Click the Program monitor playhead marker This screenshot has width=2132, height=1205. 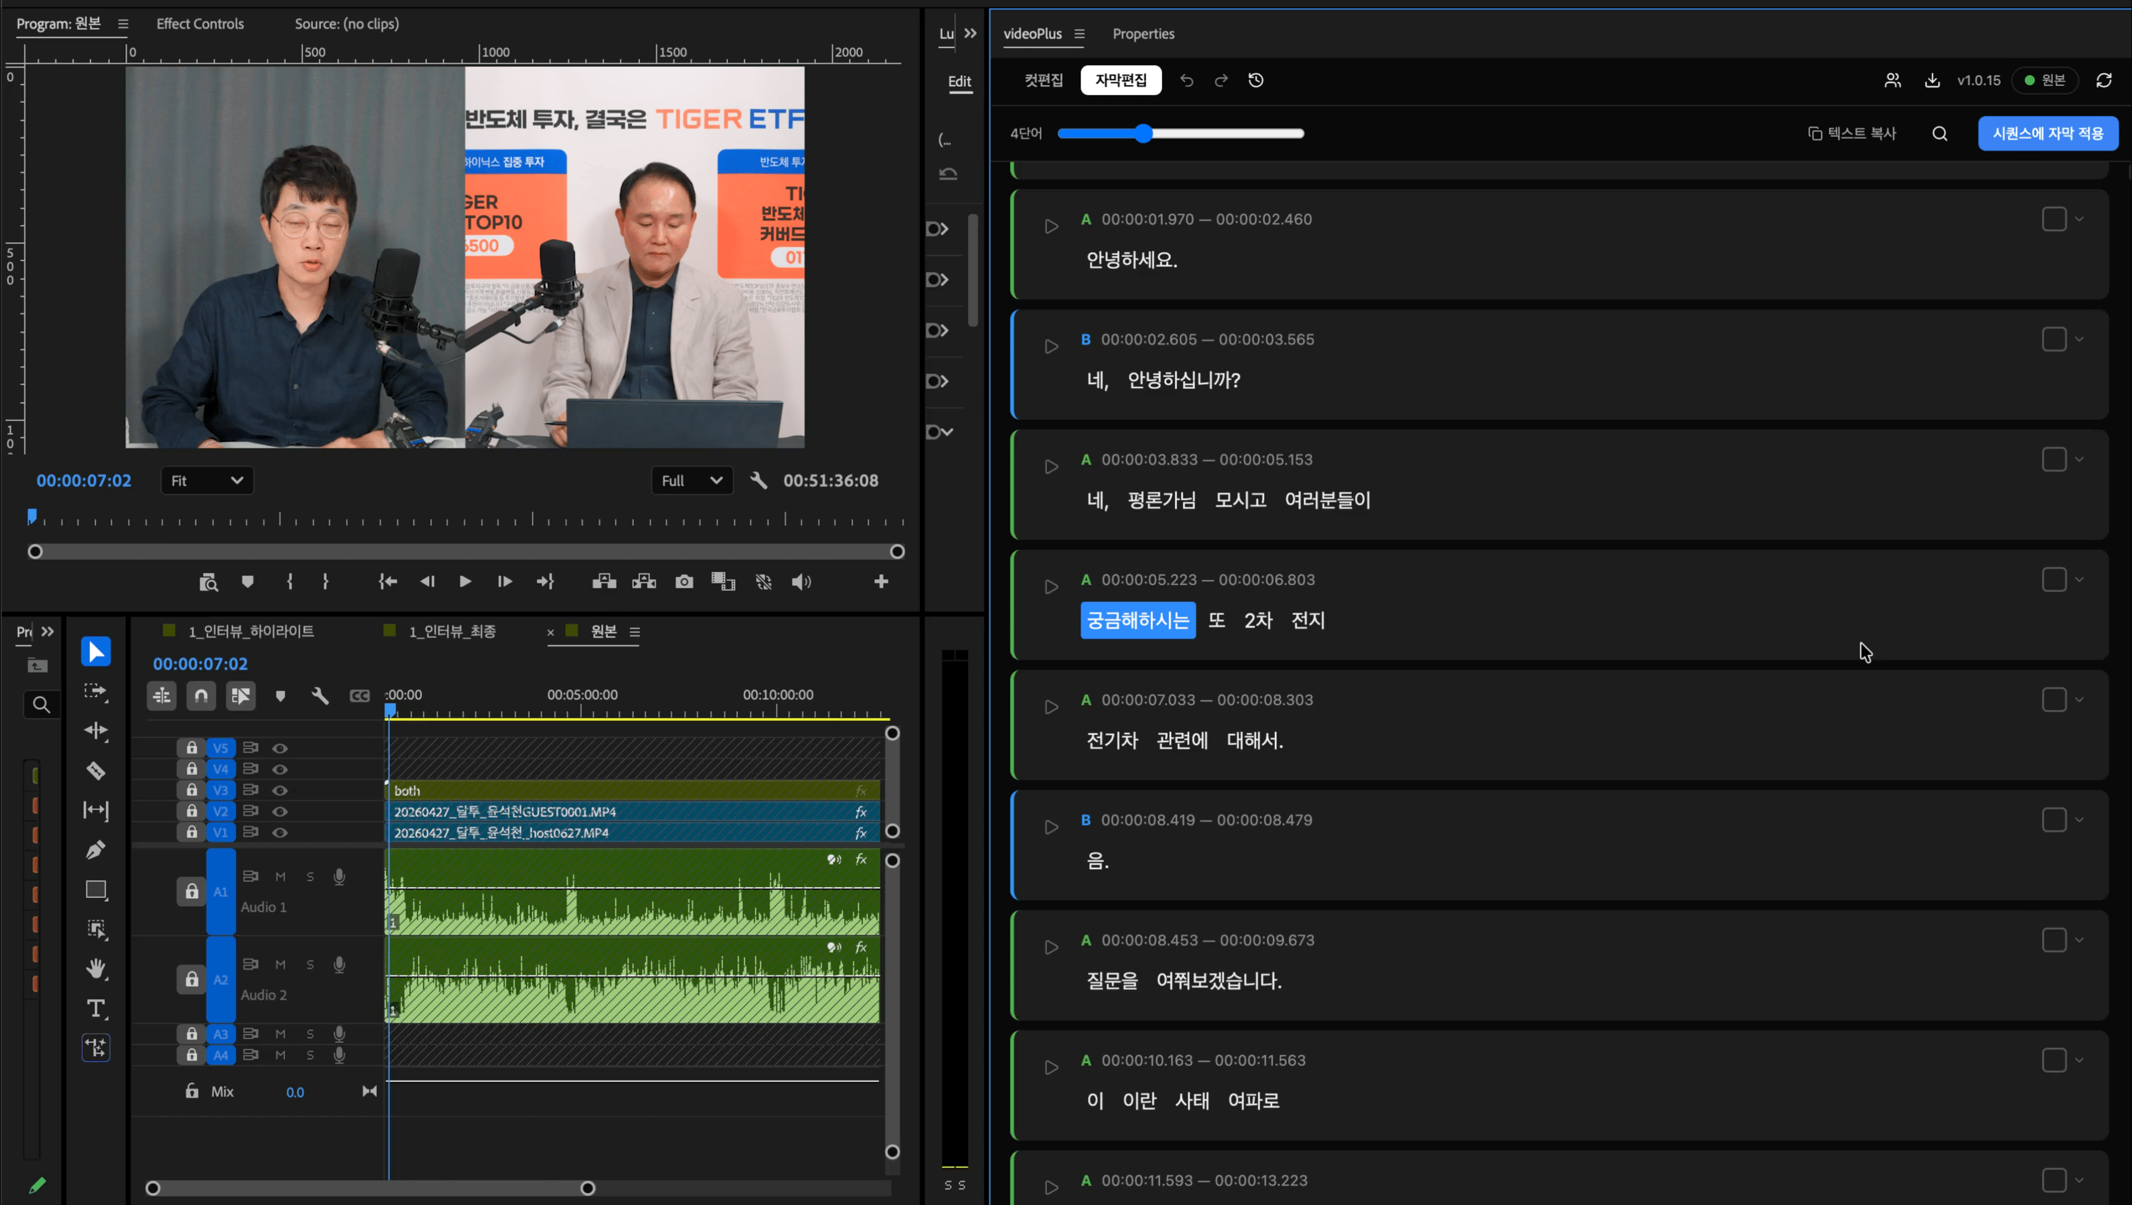point(32,516)
